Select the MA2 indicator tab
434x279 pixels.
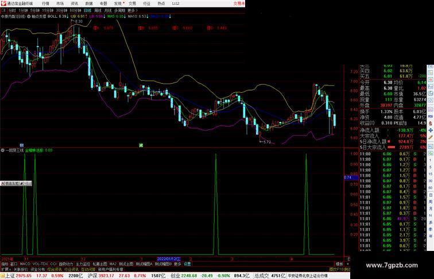coord(113,264)
